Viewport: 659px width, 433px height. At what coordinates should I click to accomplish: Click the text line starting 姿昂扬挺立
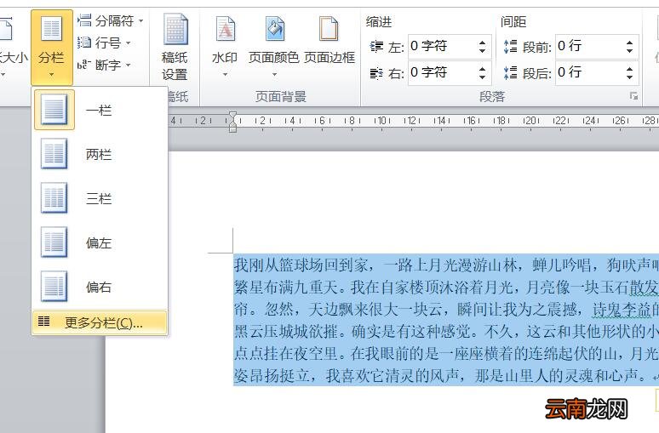tap(446, 375)
